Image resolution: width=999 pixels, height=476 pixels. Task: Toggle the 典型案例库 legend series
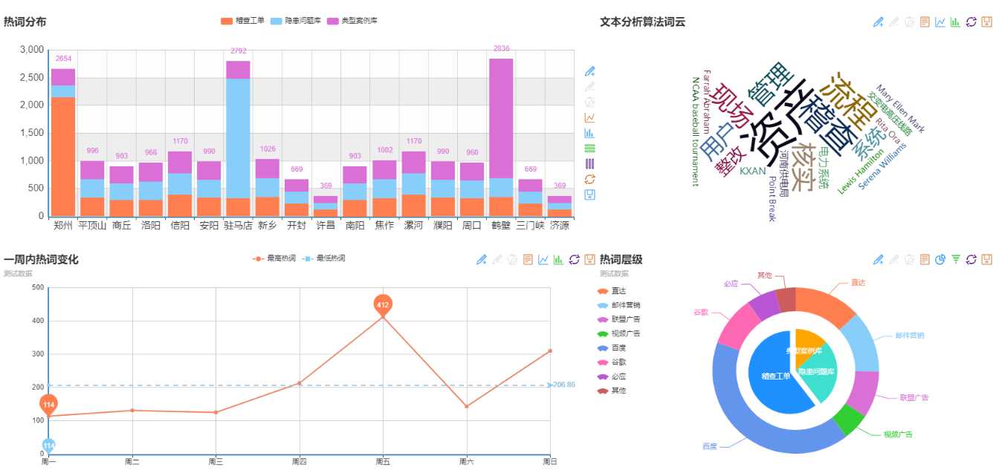[x=352, y=21]
